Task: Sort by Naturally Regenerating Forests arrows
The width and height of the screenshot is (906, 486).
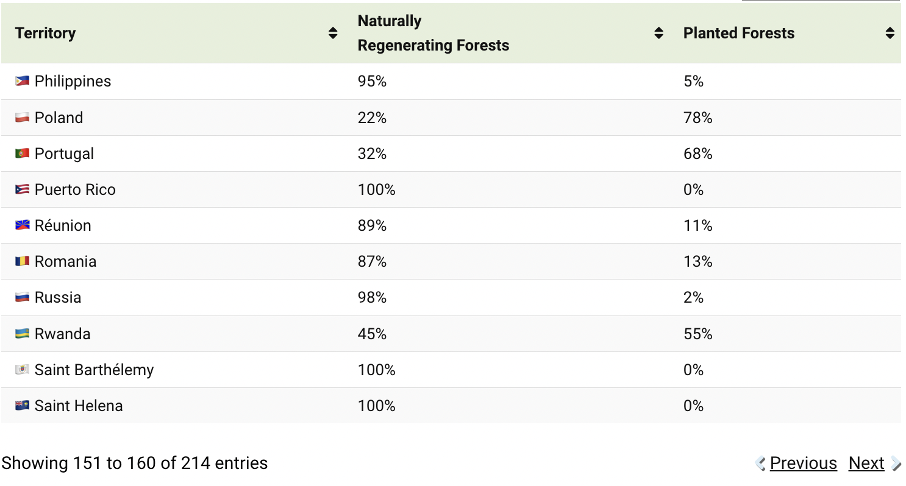Action: click(658, 33)
